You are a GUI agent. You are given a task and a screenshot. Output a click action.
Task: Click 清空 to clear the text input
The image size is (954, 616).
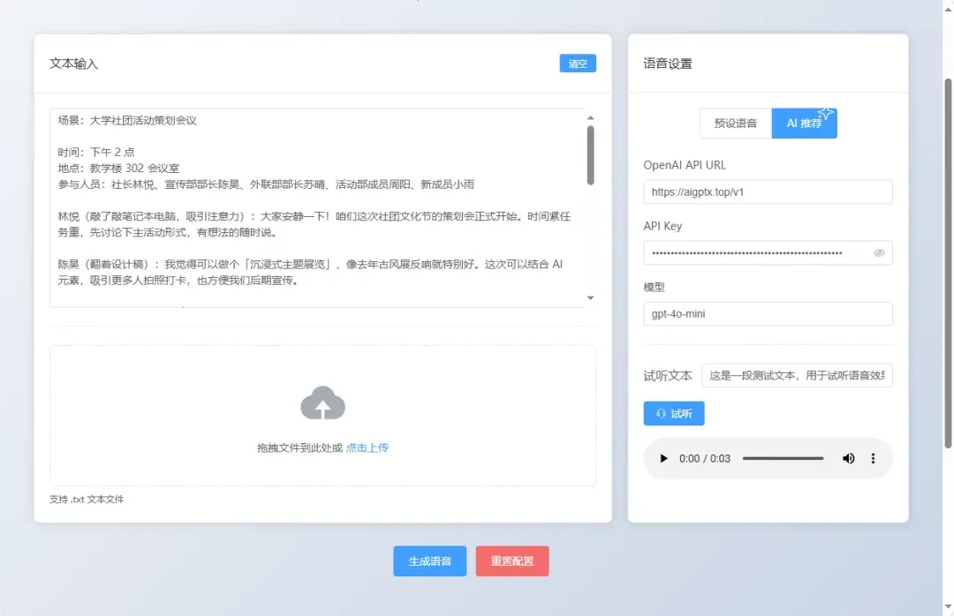[x=578, y=63]
